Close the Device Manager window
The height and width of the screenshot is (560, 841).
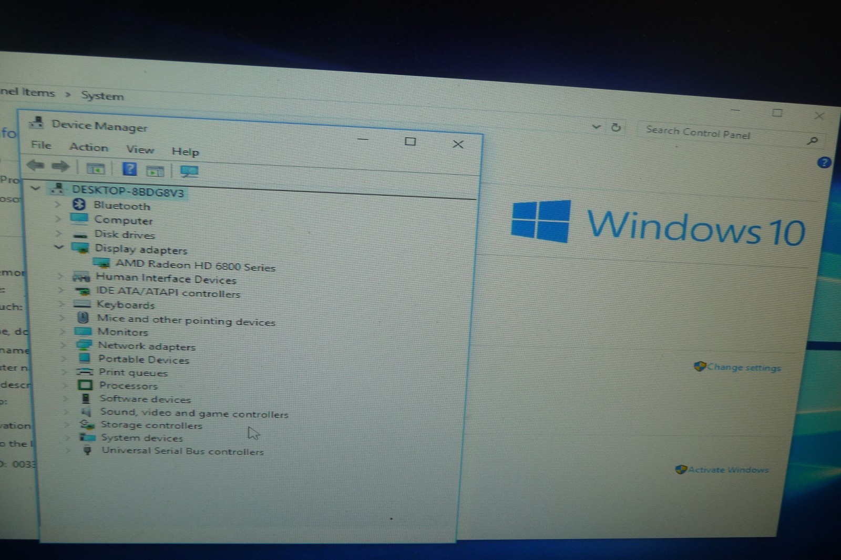(x=458, y=144)
